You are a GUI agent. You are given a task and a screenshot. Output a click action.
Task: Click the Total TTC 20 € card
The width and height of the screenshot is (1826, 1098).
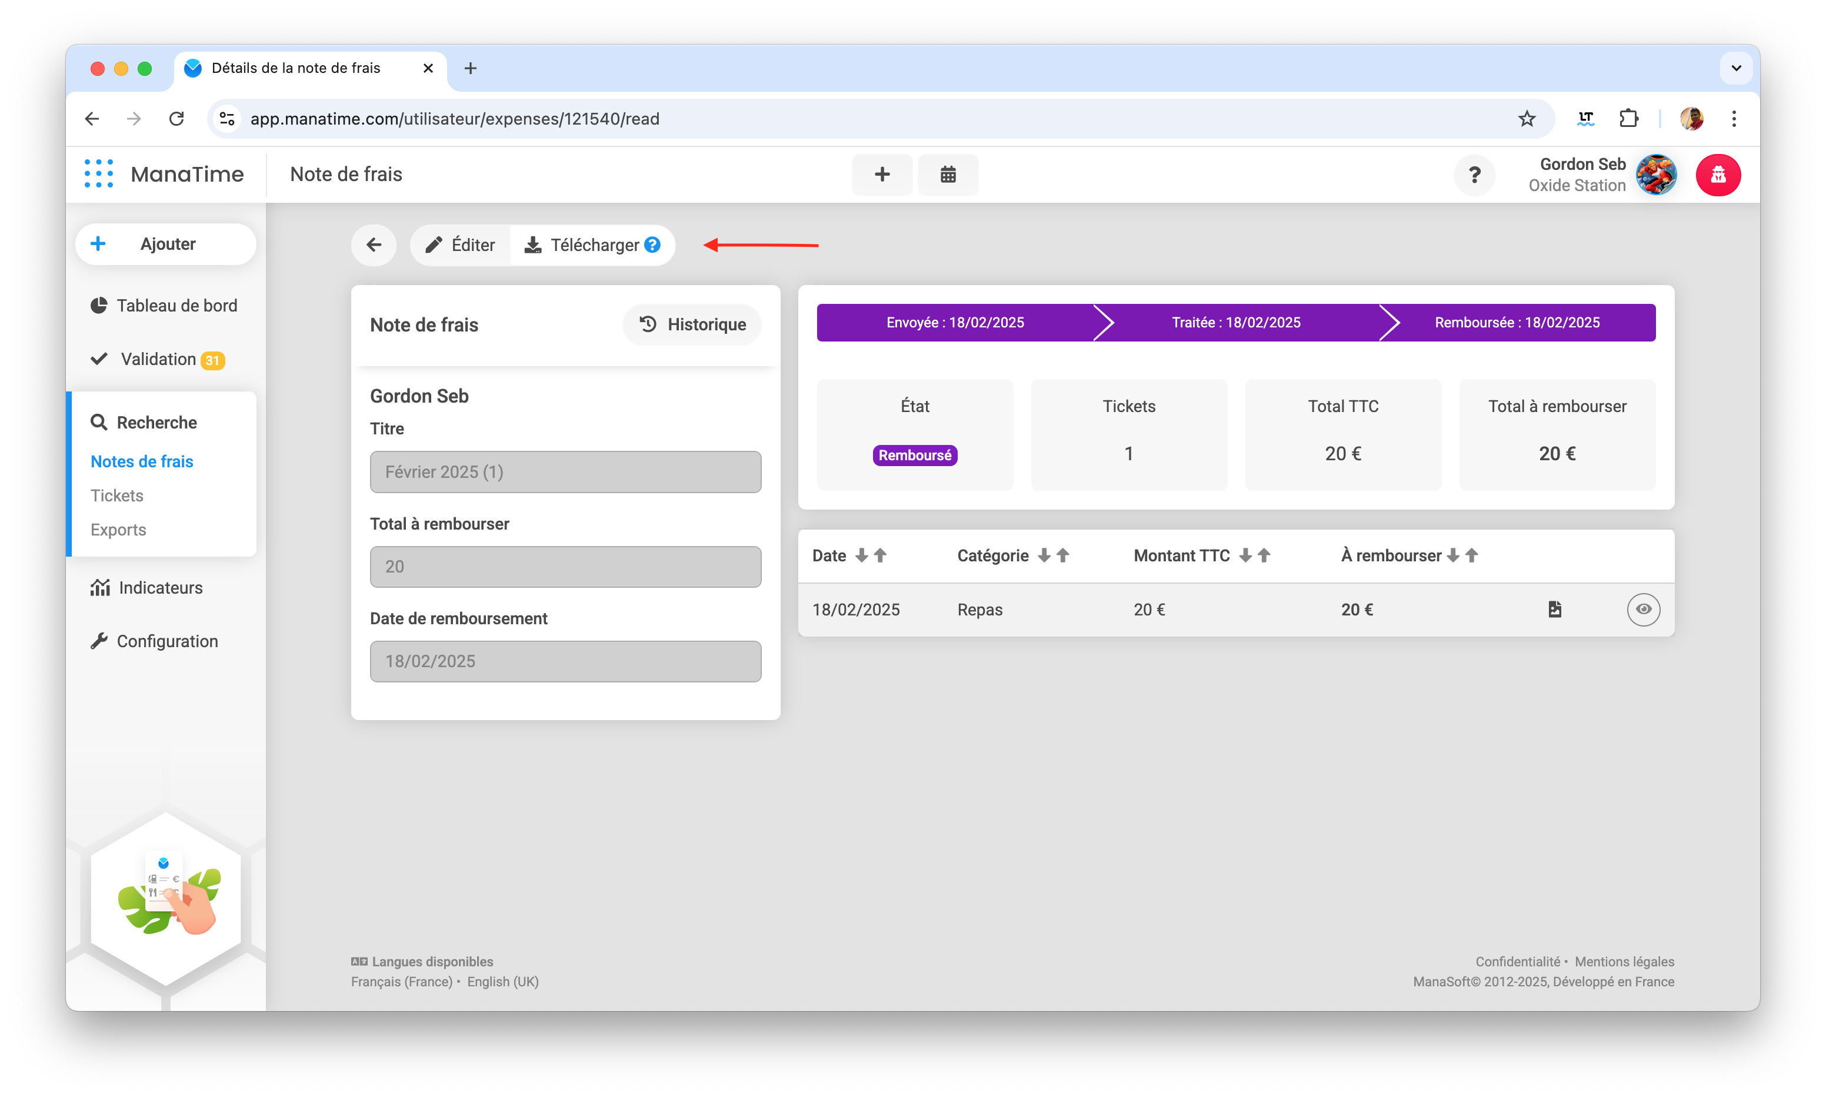pyautogui.click(x=1343, y=434)
